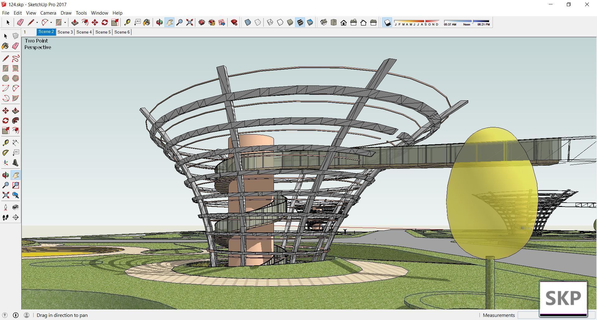Switch to Front view
This screenshot has height=320, width=597.
coord(344,22)
